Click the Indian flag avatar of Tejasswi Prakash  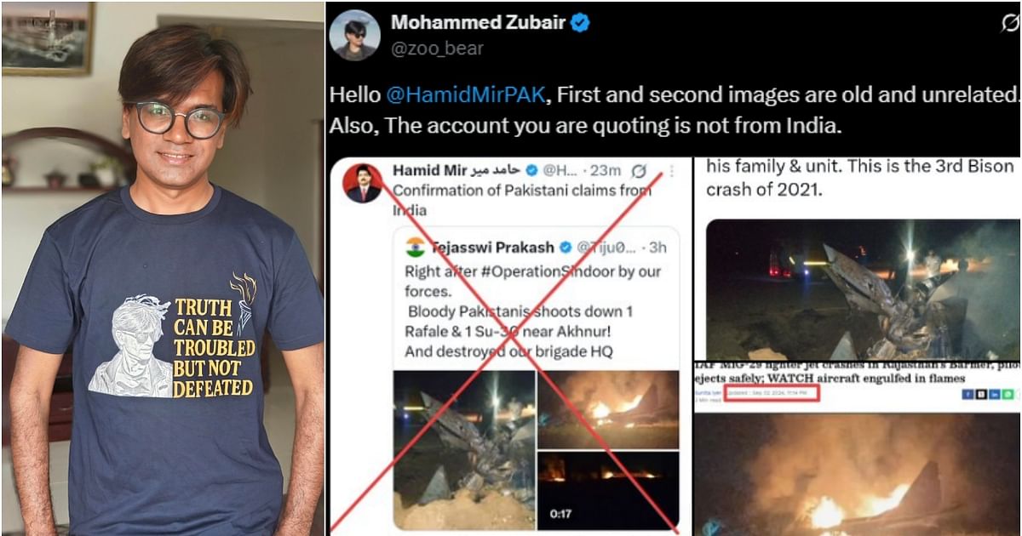pos(416,247)
